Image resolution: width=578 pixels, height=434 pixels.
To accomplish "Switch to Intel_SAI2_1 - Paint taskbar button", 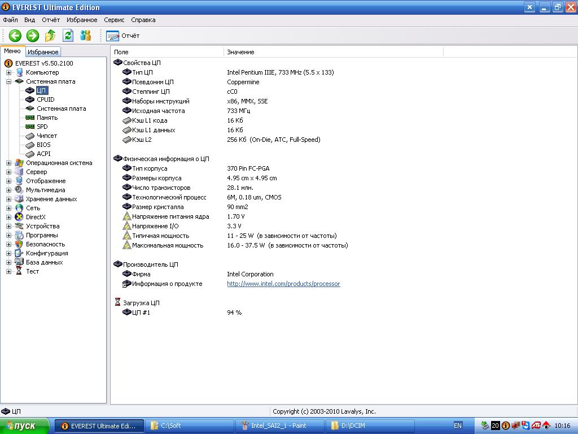I will tap(279, 426).
